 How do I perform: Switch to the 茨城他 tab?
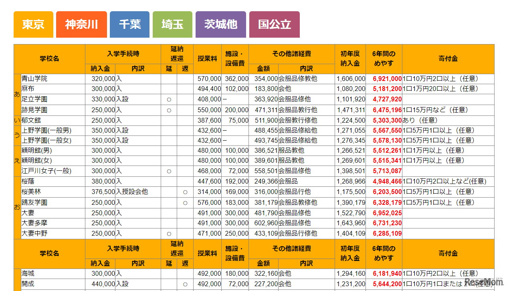click(220, 24)
